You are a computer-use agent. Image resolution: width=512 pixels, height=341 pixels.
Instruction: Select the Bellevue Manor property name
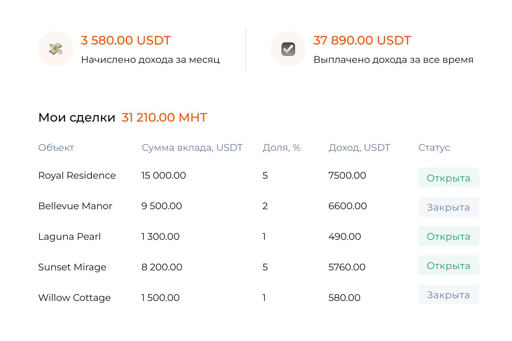pos(75,206)
